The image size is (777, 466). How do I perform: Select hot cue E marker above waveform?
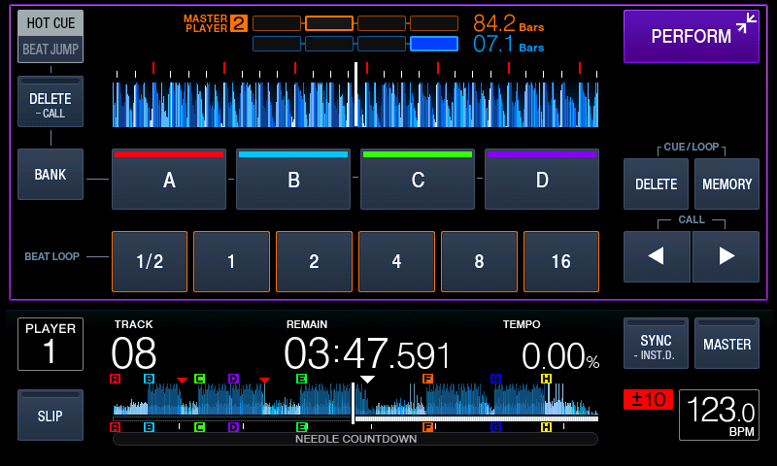click(301, 379)
